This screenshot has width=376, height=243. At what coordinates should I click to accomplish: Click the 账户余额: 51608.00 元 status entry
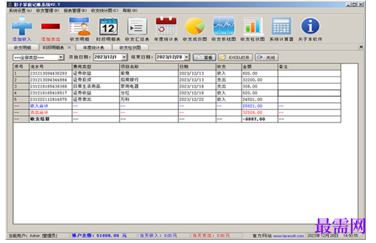[x=99, y=235]
